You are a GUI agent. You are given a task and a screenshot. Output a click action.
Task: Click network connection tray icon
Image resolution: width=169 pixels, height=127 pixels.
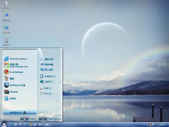[x=153, y=125]
